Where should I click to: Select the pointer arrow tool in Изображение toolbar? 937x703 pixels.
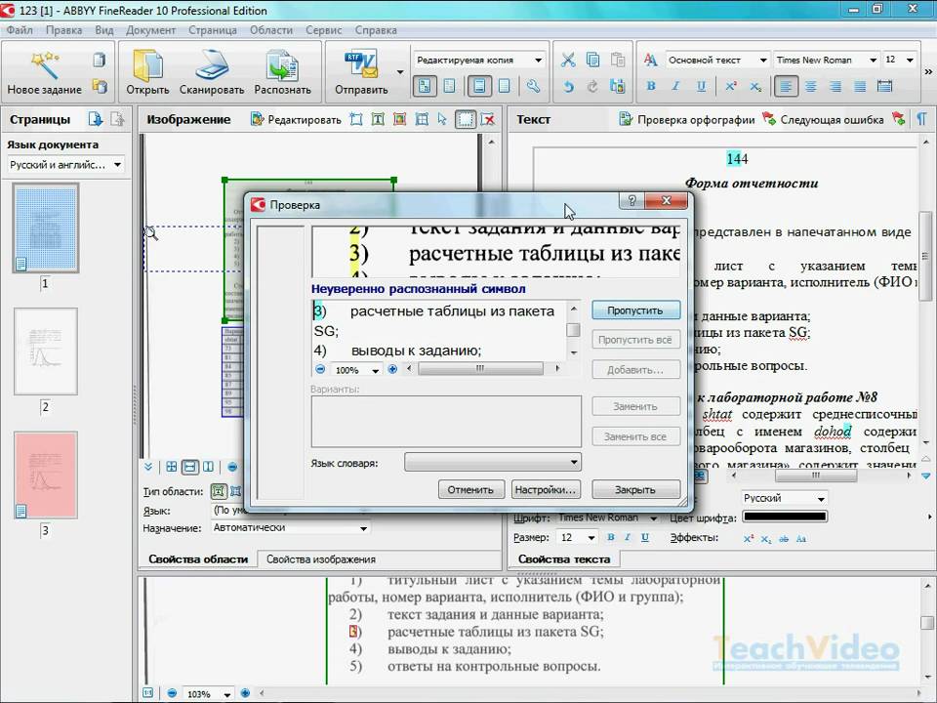click(441, 119)
